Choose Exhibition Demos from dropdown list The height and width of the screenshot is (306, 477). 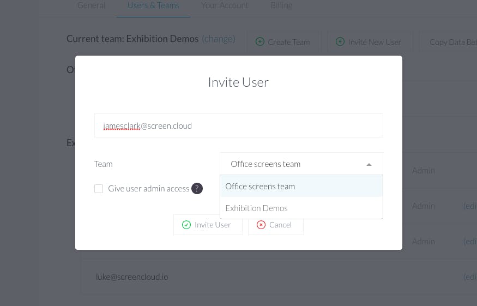coord(301,208)
